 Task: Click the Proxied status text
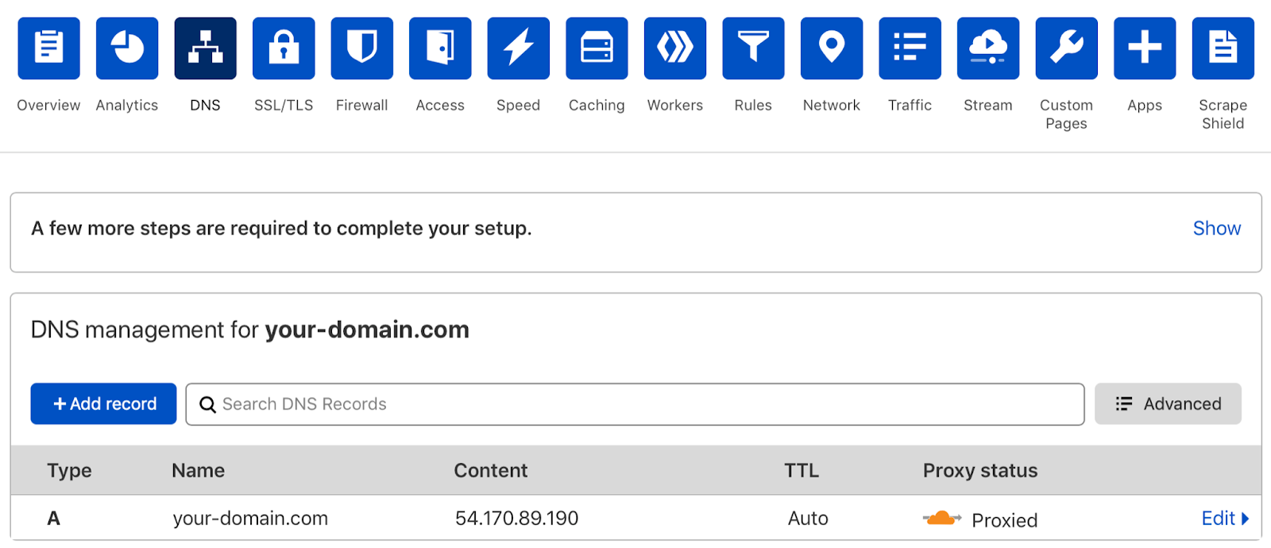[1004, 520]
